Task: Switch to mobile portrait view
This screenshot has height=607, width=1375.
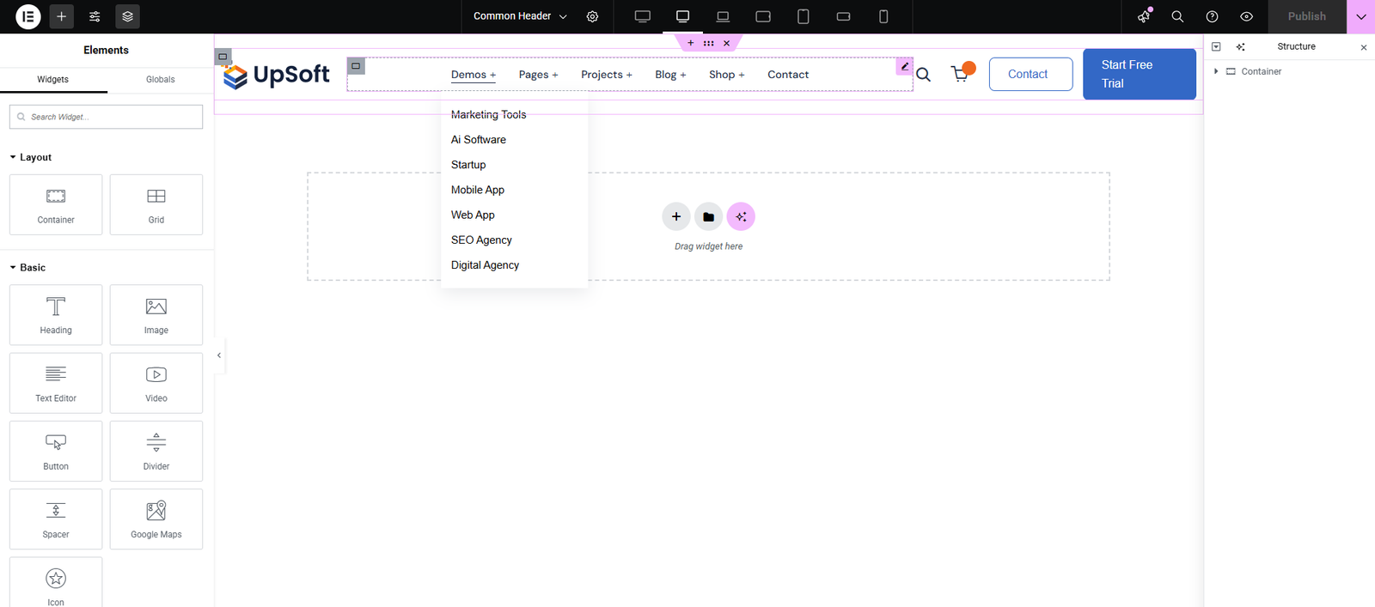Action: (883, 16)
